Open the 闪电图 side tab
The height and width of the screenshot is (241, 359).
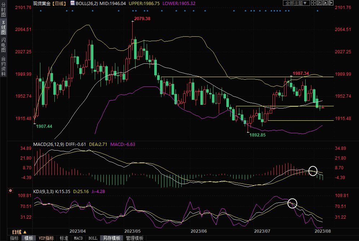3,45
